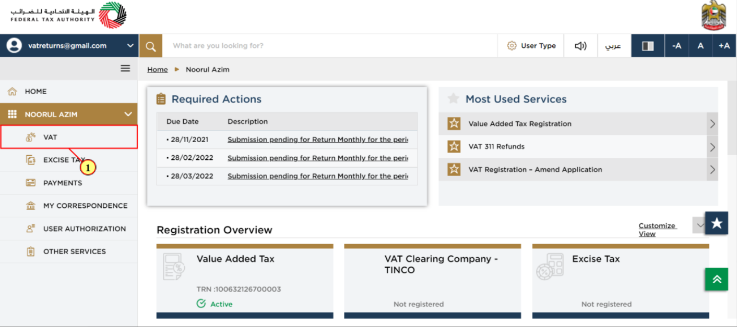Click the Active status indicator
Screen dimensions: 737x327
pyautogui.click(x=215, y=304)
